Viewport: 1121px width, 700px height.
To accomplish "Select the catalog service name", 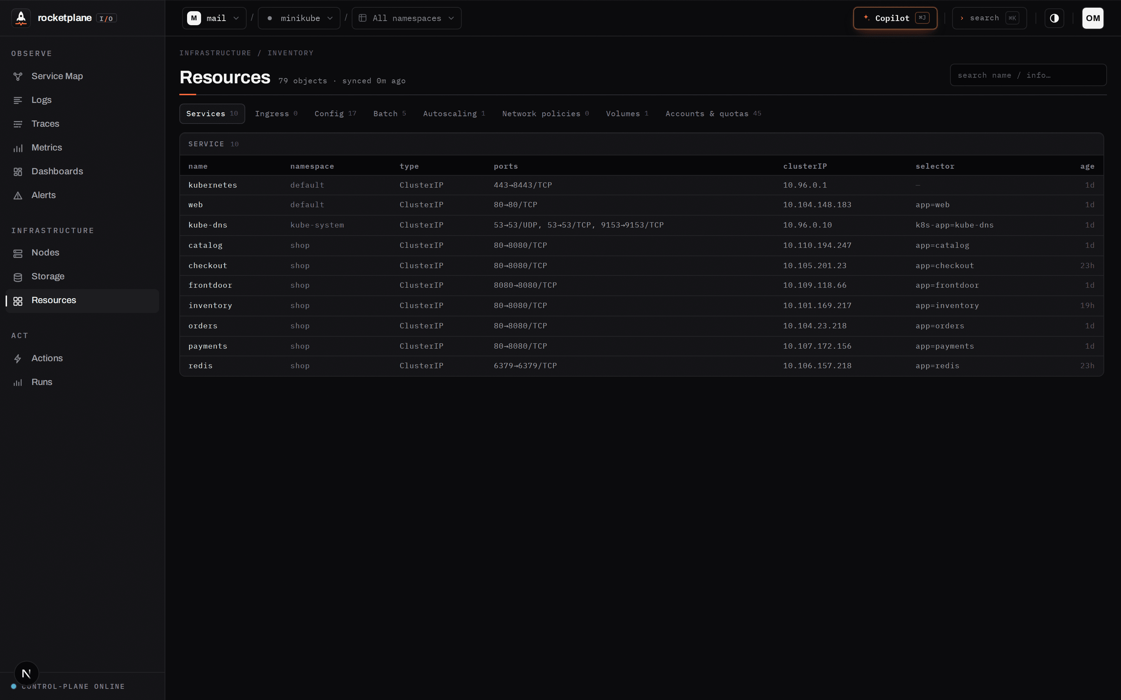I will 205,245.
